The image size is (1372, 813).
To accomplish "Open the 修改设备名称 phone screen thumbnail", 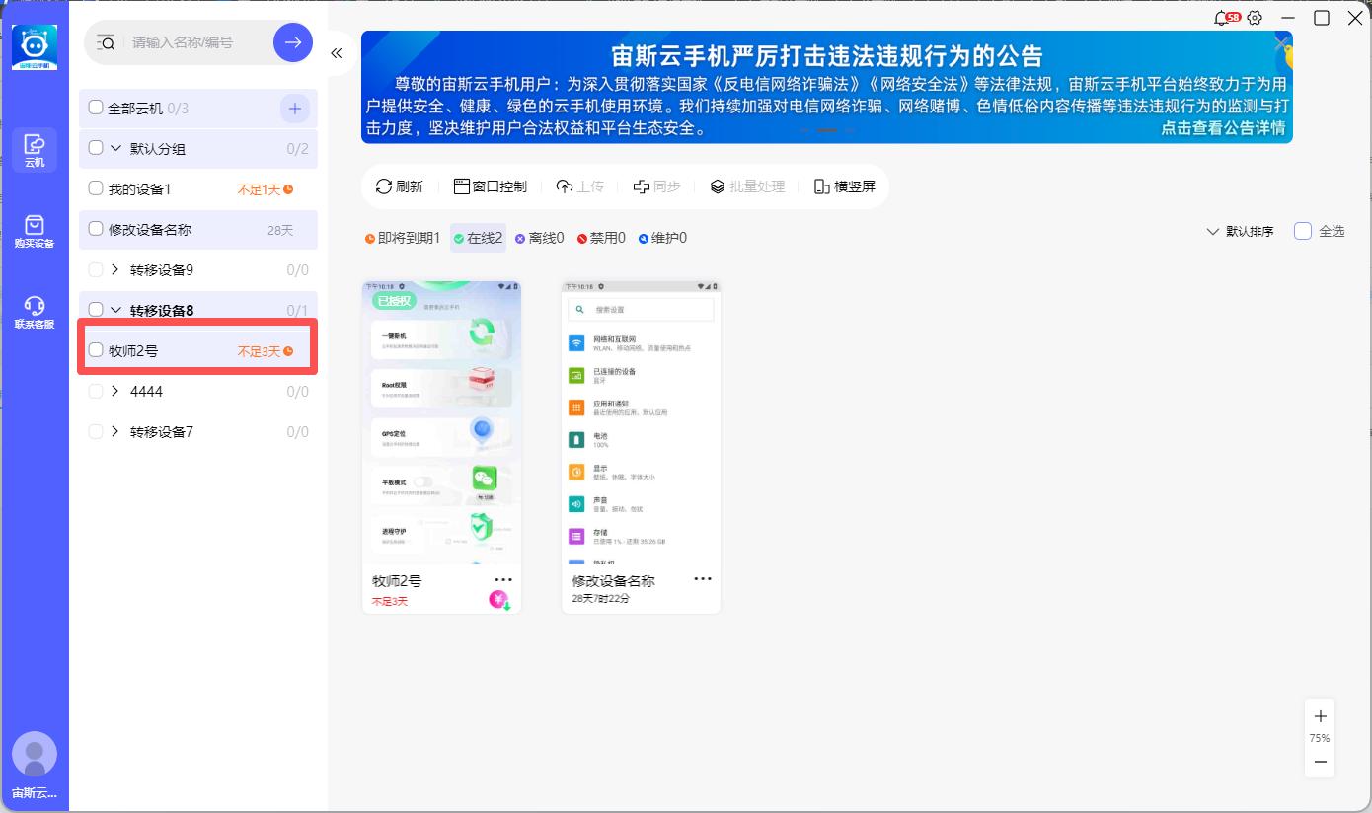I will click(642, 422).
